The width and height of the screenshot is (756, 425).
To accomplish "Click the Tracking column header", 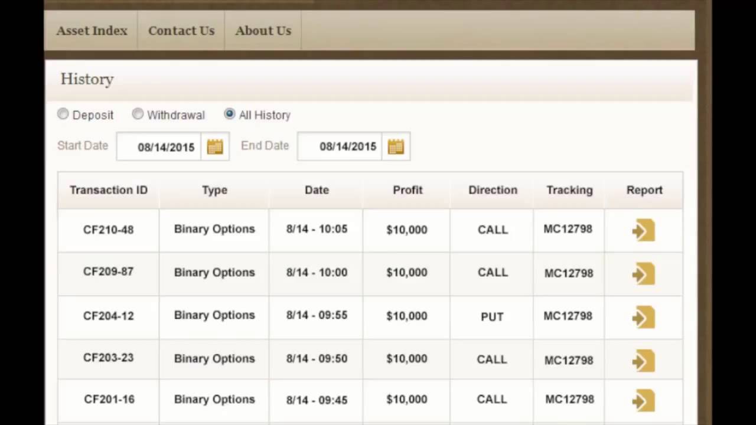I will point(569,190).
